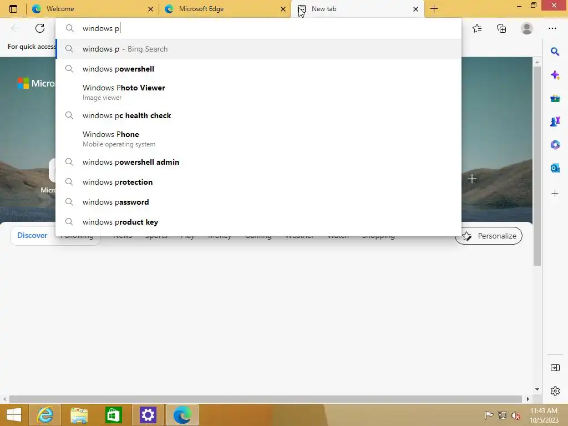Select 'windows powershell admin' suggestion
Image resolution: width=568 pixels, height=426 pixels.
258,162
